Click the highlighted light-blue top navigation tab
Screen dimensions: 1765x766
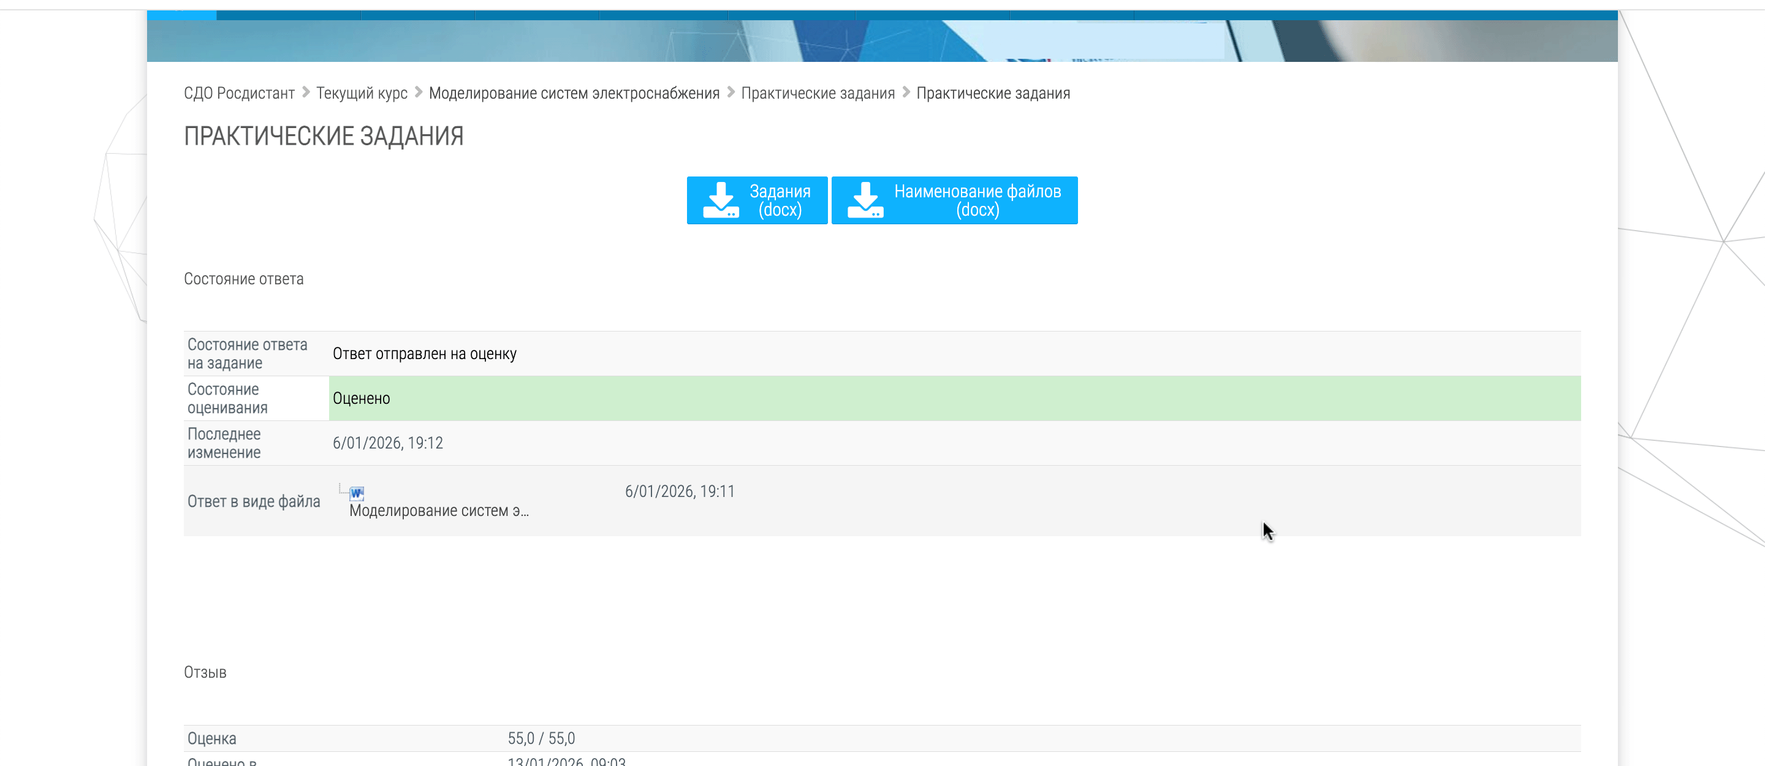(x=181, y=14)
